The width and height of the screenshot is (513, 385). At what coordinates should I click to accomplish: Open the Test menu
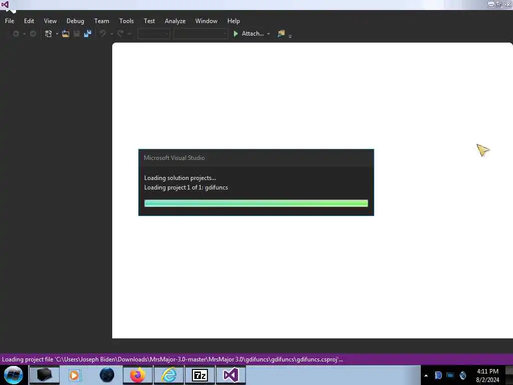(x=149, y=21)
